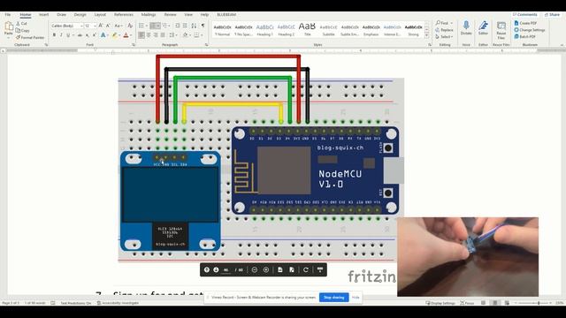566x318 pixels.
Task: Toggle underline formatting
Action: [x=68, y=35]
